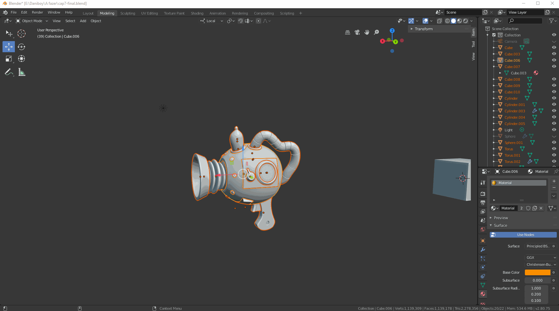The height and width of the screenshot is (311, 559).
Task: Hide Cube.008 in the outliner
Action: tap(554, 79)
